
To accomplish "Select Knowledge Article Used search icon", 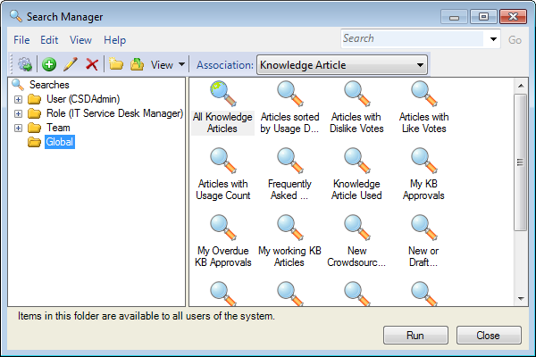I will tap(356, 173).
